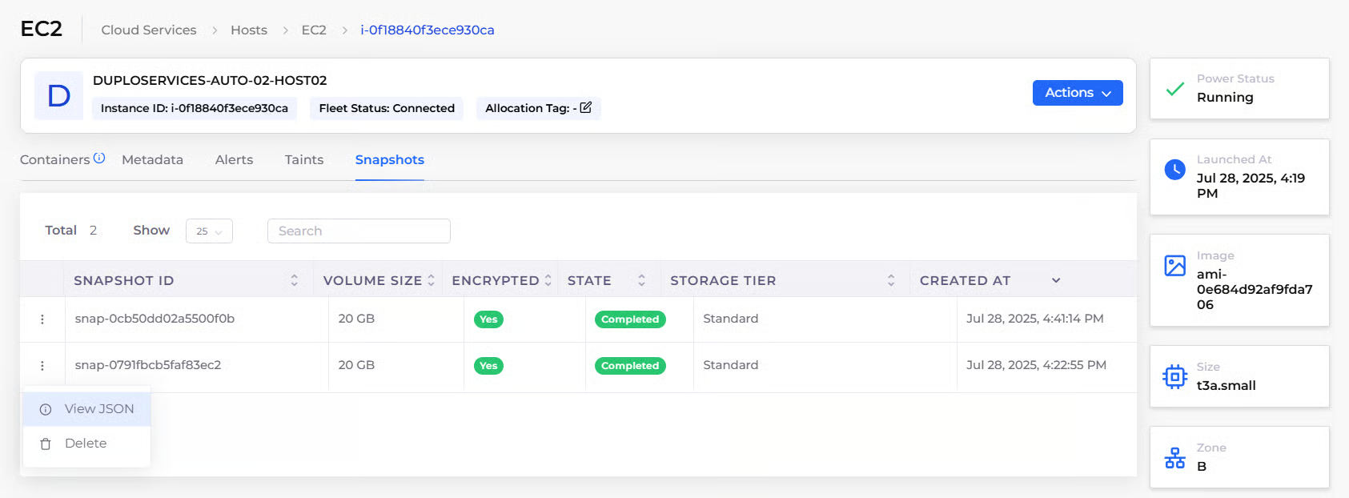This screenshot has height=498, width=1349.
Task: Sort by State column
Action: coord(641,280)
